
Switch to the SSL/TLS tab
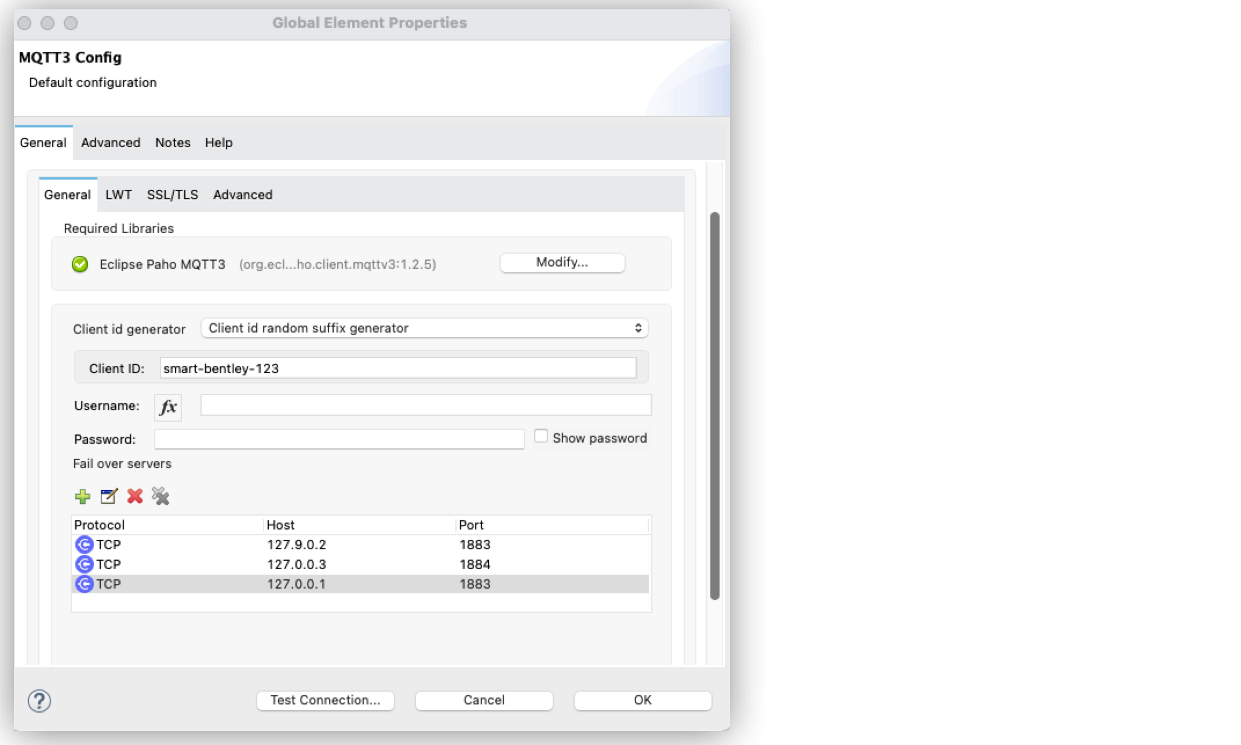point(172,195)
